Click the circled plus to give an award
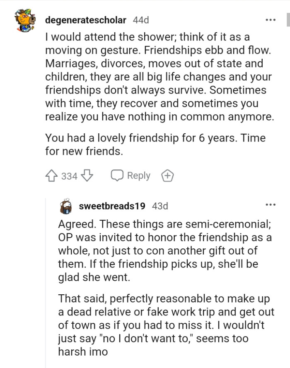 pyautogui.click(x=167, y=176)
